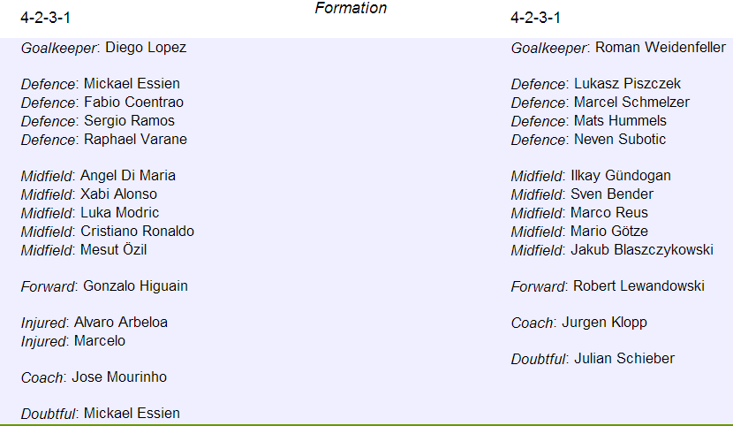Click midfielder Angel Di Maria

[x=128, y=176]
